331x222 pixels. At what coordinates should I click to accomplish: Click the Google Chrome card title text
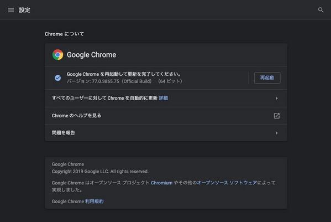coord(91,55)
